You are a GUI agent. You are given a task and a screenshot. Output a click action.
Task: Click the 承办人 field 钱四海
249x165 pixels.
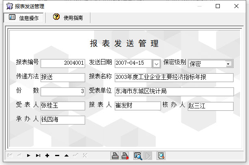tap(63, 120)
